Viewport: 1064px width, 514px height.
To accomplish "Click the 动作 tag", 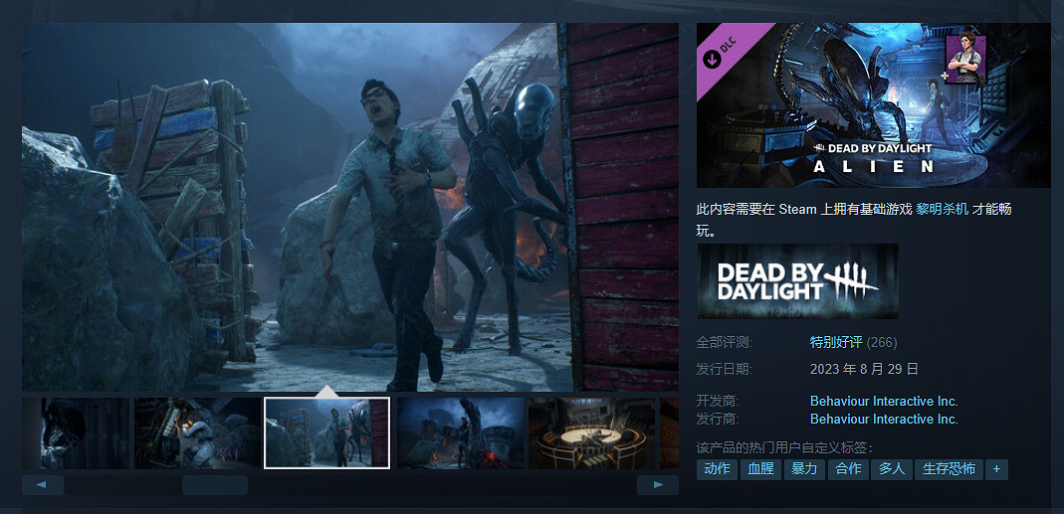I will pos(717,469).
